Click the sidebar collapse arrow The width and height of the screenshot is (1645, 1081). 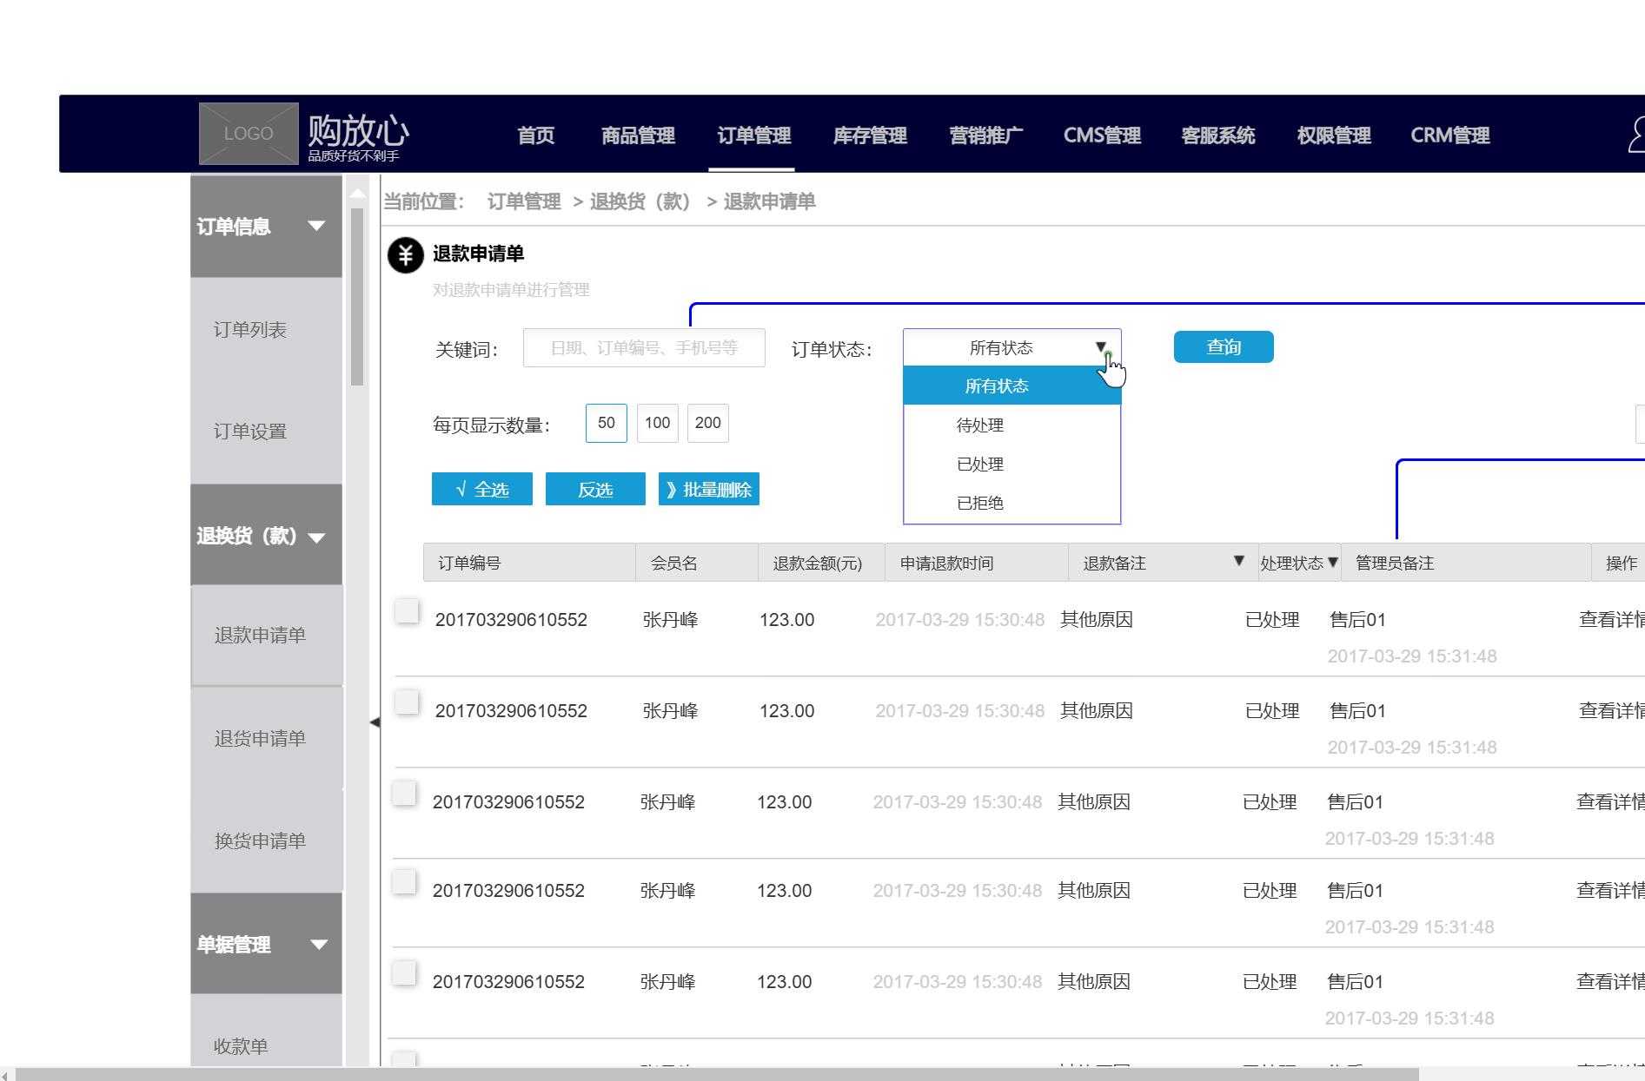(375, 721)
